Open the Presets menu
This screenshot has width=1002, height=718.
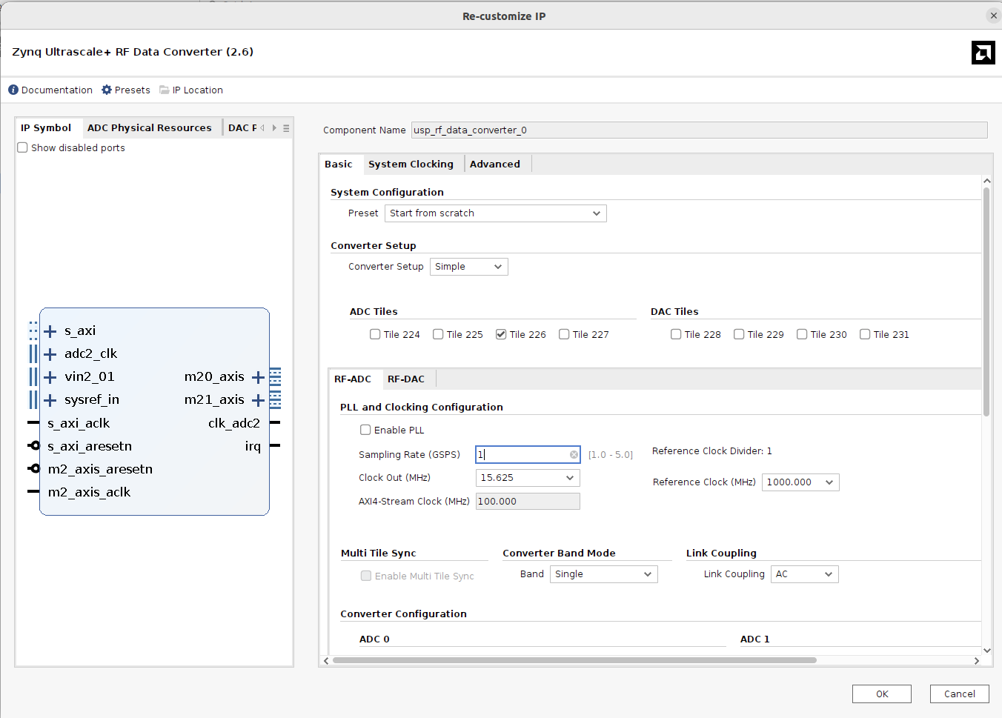[133, 90]
